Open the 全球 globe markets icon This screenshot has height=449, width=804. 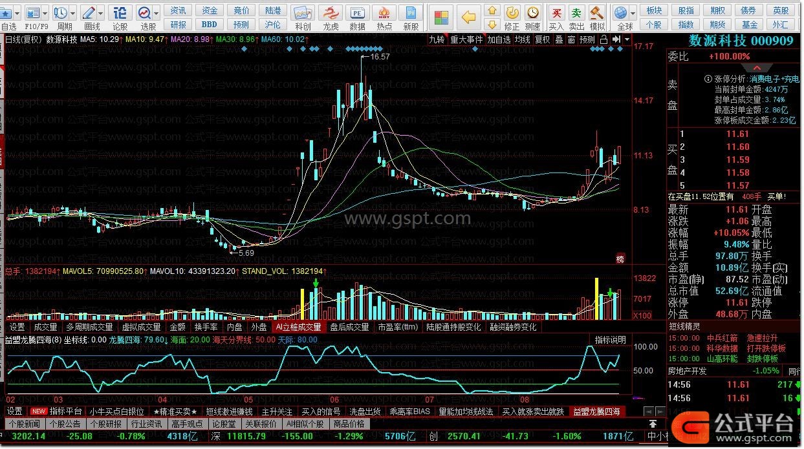click(621, 12)
